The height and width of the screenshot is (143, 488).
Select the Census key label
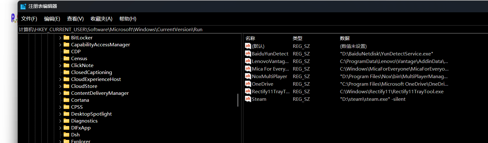(x=79, y=59)
